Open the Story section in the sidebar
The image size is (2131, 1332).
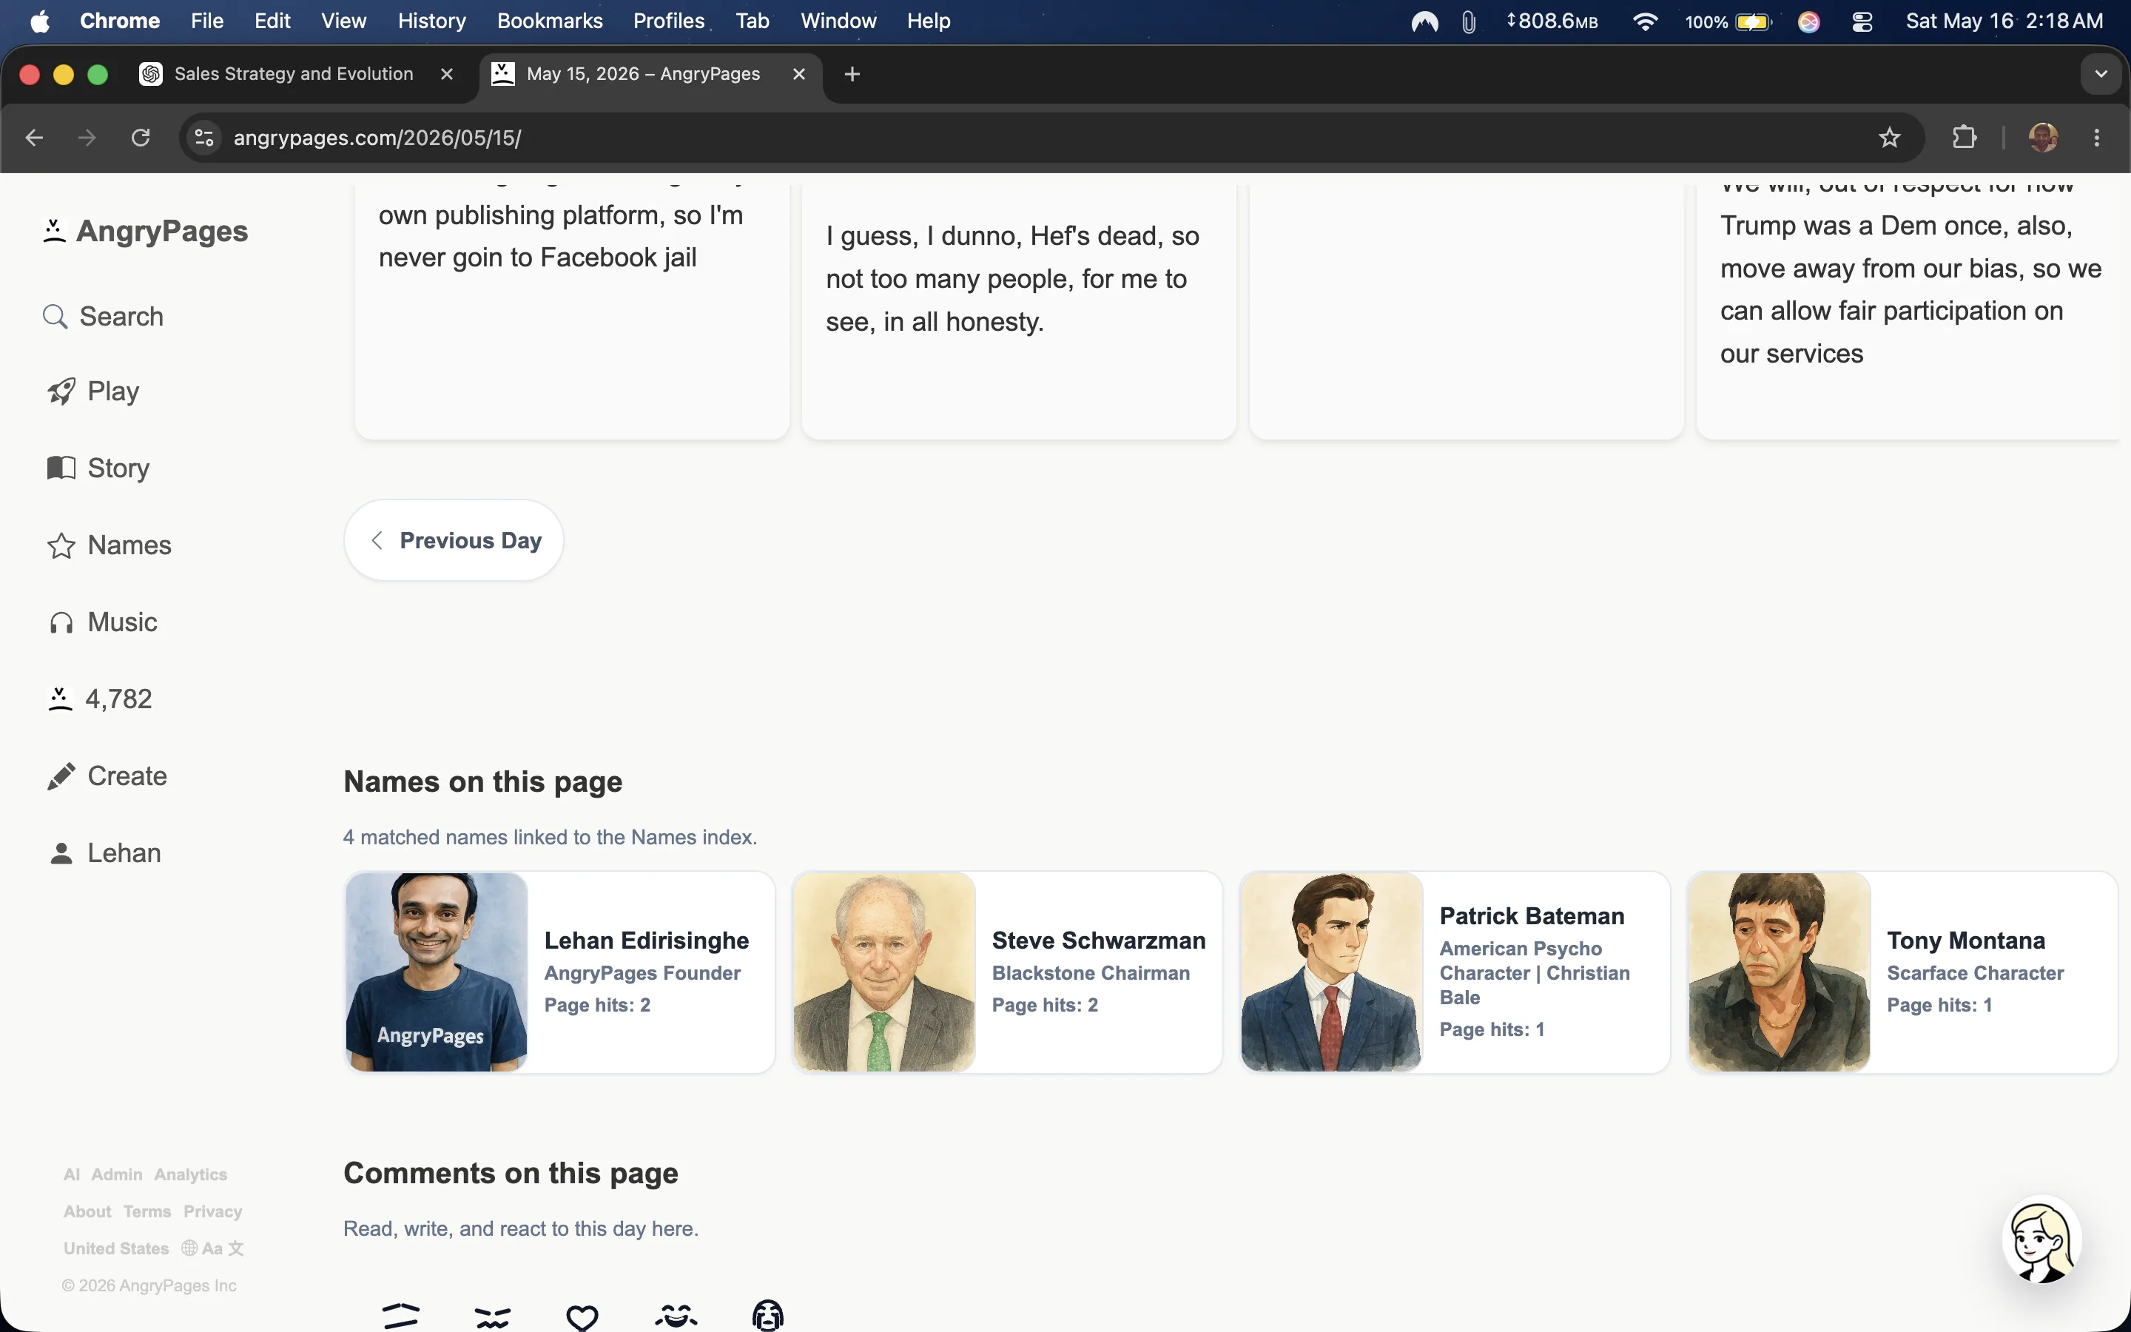[98, 468]
